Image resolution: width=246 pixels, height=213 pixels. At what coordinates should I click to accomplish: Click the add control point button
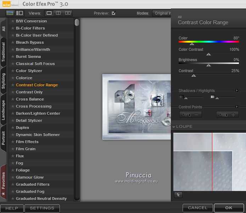[x=227, y=115]
